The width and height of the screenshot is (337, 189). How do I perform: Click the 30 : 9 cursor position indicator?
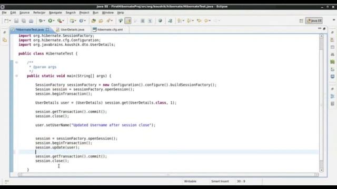[x=241, y=181]
